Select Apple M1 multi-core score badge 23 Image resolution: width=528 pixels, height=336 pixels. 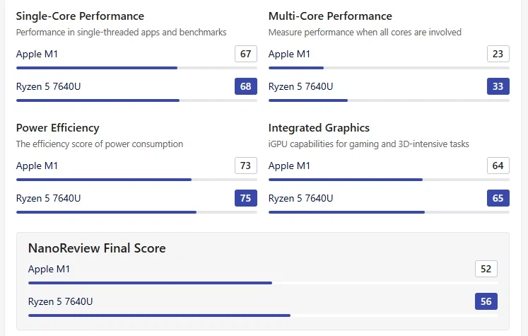coord(498,54)
